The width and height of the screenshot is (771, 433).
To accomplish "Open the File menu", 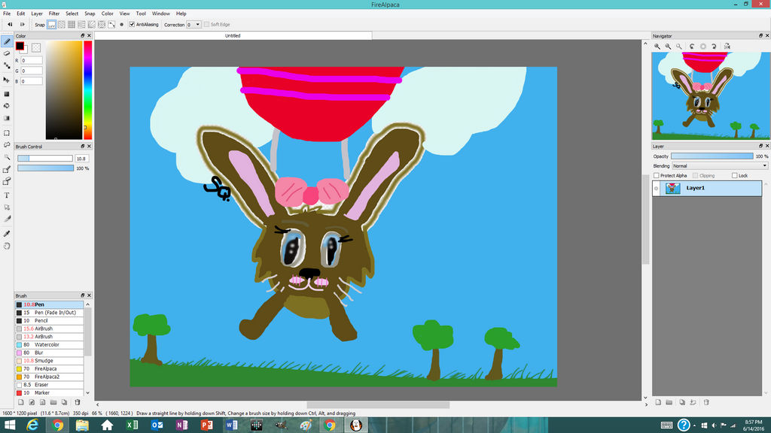I will (7, 14).
